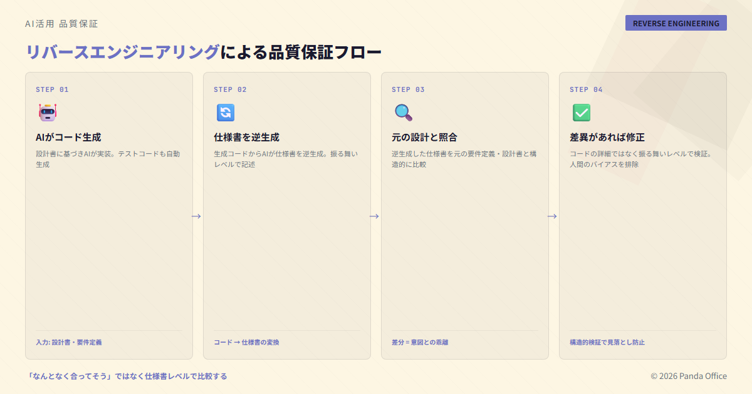The image size is (752, 394).
Task: Click the magnifying glass icon
Action: tap(404, 113)
